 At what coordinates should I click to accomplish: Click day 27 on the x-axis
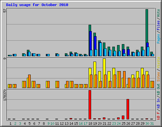(133, 124)
